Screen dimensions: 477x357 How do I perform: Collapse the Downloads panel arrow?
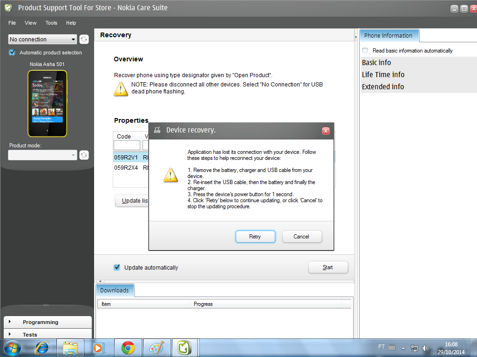(100, 281)
